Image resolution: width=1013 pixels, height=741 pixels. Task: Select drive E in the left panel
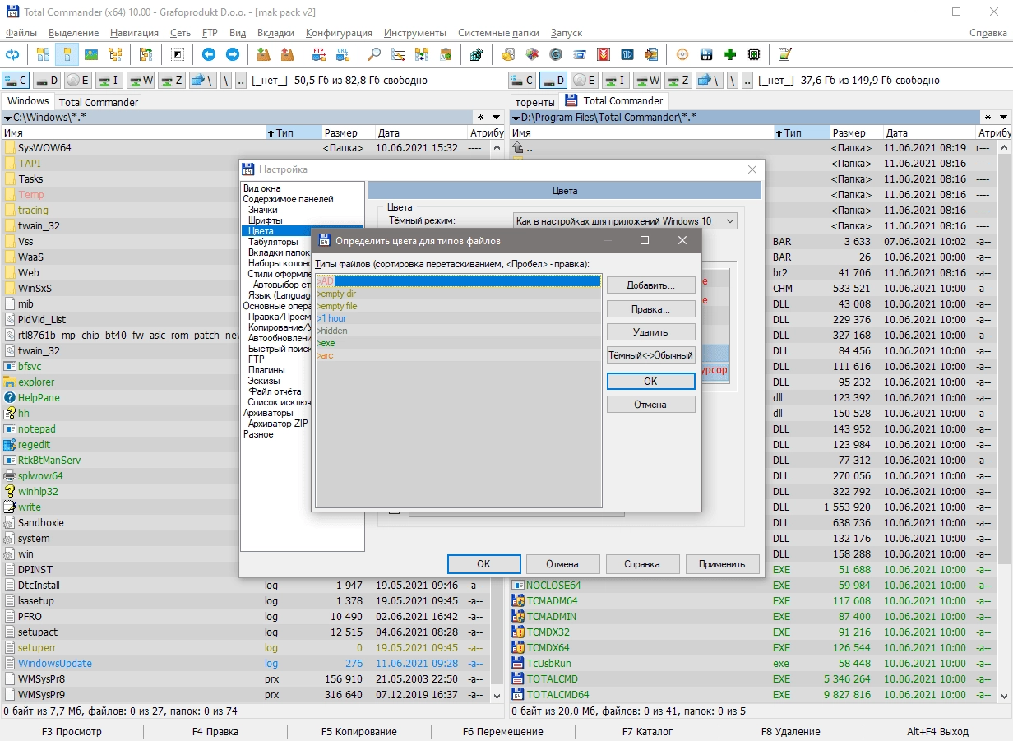coord(78,80)
